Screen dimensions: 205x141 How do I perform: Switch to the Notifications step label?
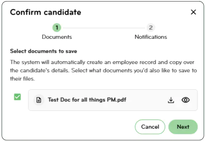point(151,37)
